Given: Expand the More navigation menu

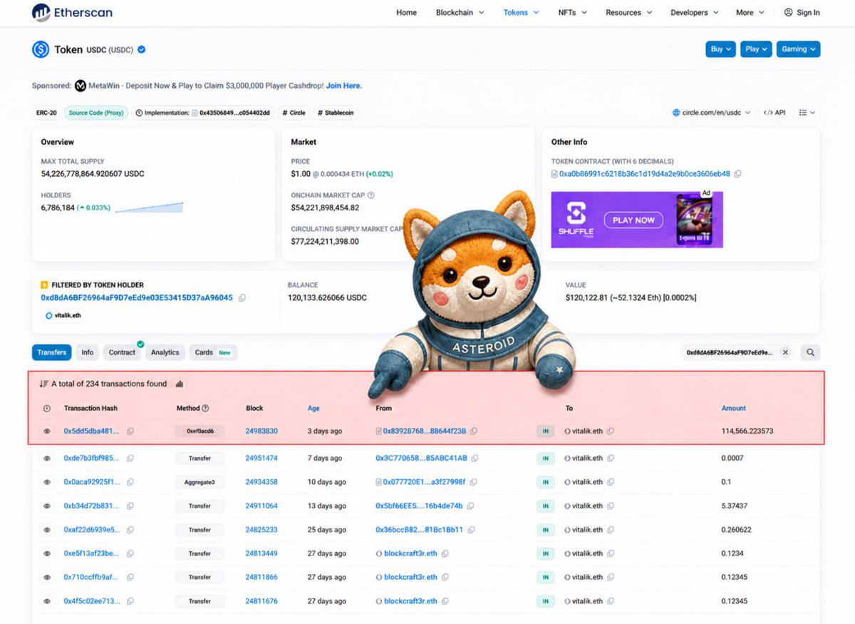Looking at the screenshot, I should [x=750, y=12].
